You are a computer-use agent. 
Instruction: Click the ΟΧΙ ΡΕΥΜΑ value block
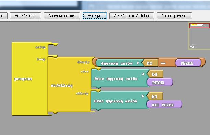pos(164,104)
